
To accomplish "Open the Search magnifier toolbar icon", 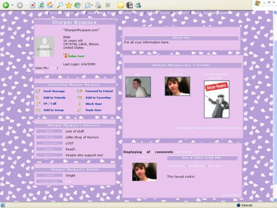I will [60, 5].
